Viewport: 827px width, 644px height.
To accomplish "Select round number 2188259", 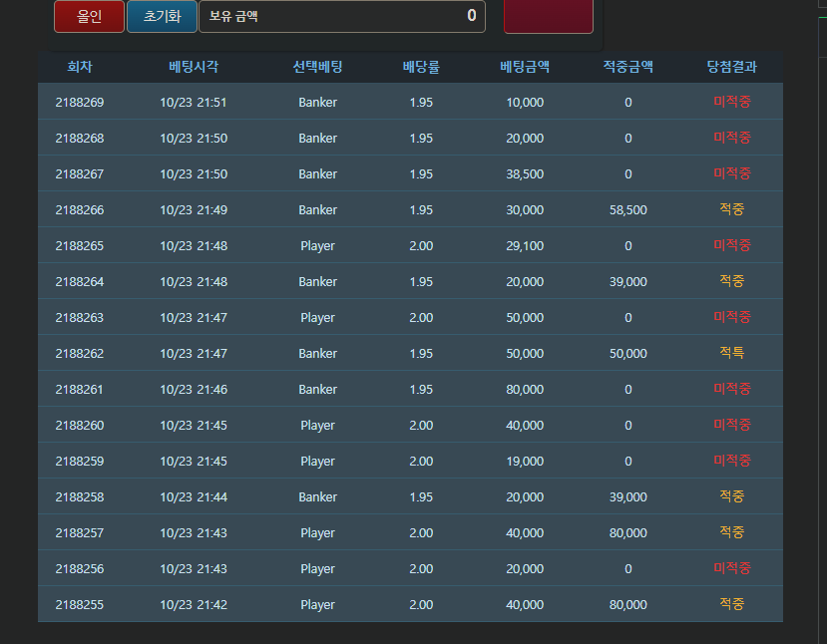I will pos(80,461).
